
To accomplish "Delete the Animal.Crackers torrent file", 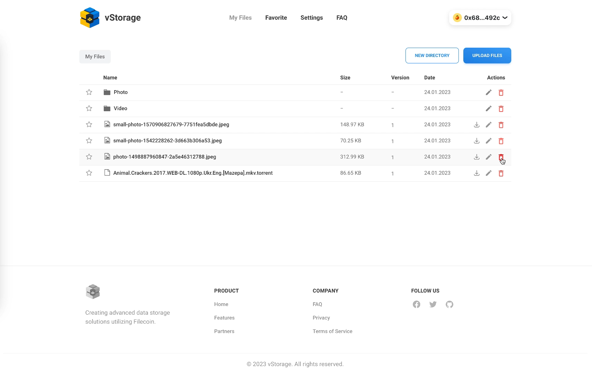I will click(x=501, y=173).
